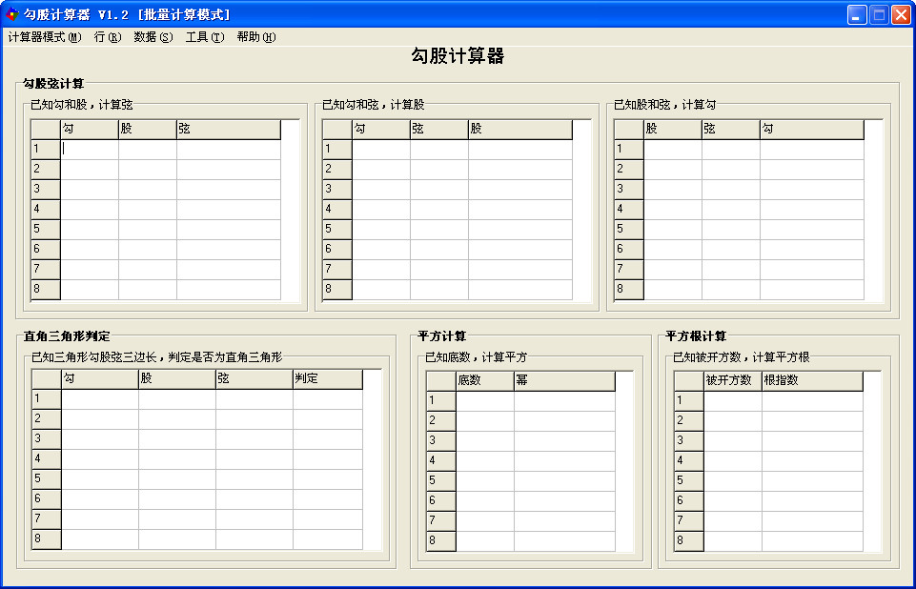Open the 数据 menu
Image resolution: width=916 pixels, height=589 pixels.
153,37
